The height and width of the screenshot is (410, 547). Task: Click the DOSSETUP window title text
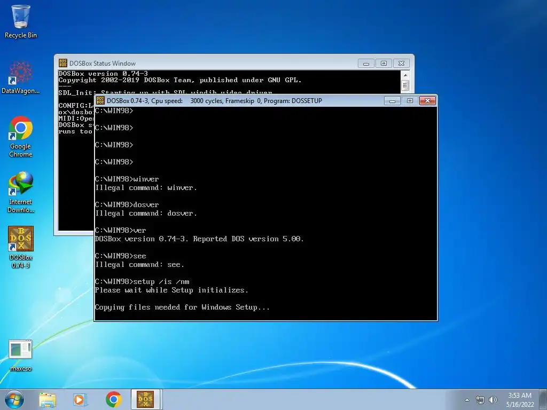pos(214,101)
